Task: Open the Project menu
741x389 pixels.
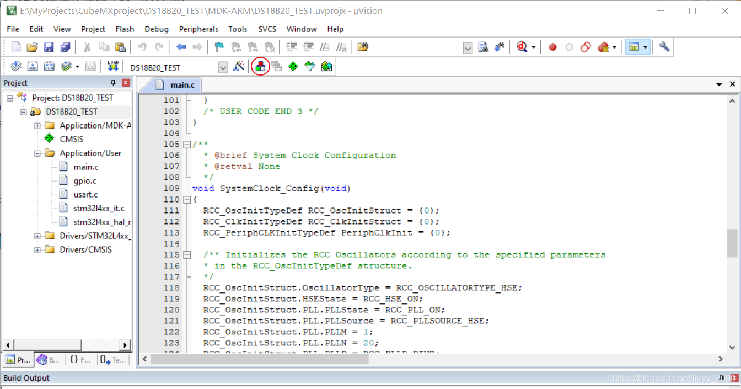Action: click(93, 29)
